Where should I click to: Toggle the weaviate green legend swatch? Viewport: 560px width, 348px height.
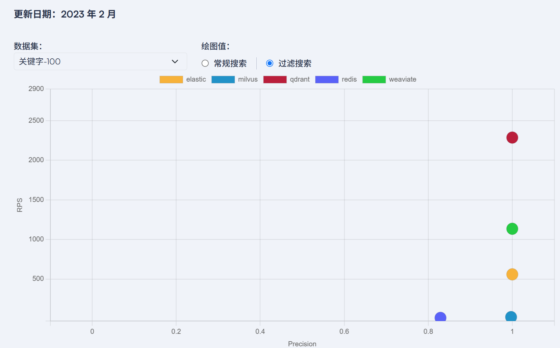(x=374, y=80)
